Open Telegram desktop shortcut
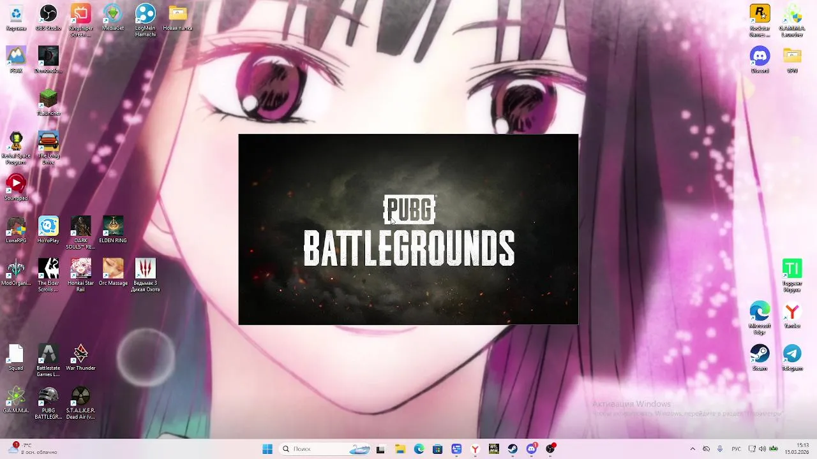The image size is (817, 459). (792, 358)
